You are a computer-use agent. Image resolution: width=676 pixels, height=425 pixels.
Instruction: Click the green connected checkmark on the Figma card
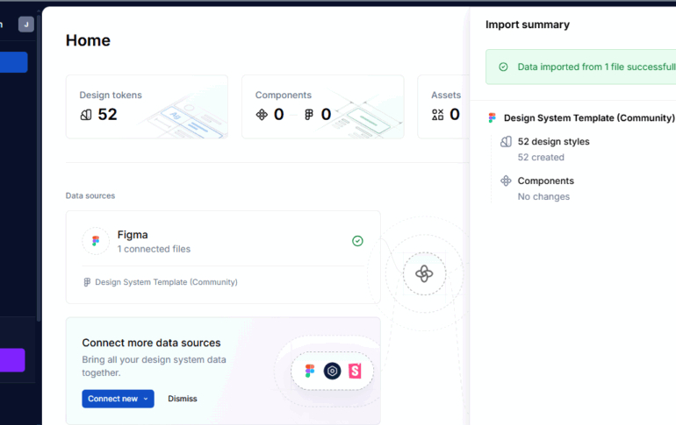(357, 241)
